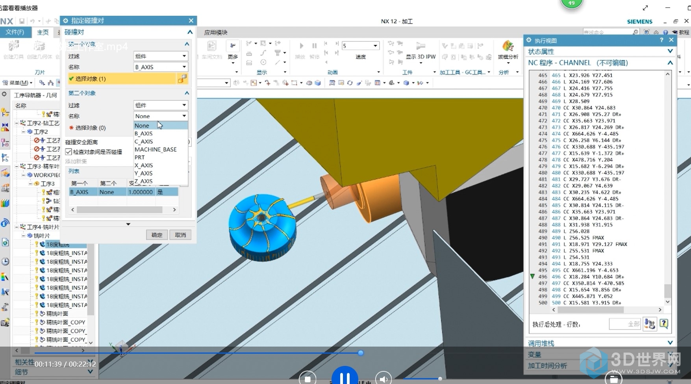The height and width of the screenshot is (384, 691).
Task: Pause the video with center button
Action: pyautogui.click(x=345, y=376)
